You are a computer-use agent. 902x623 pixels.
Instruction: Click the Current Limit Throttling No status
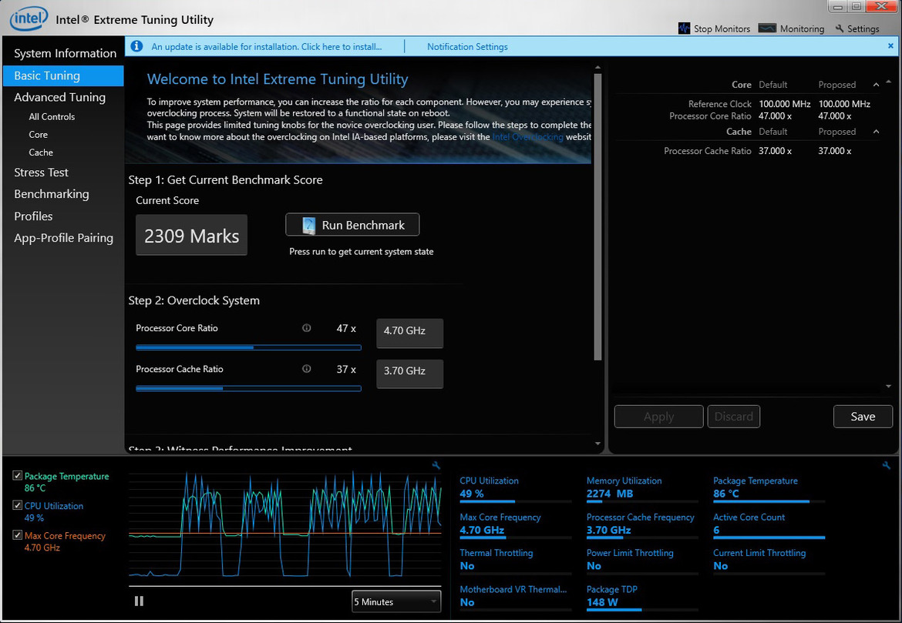tap(720, 566)
